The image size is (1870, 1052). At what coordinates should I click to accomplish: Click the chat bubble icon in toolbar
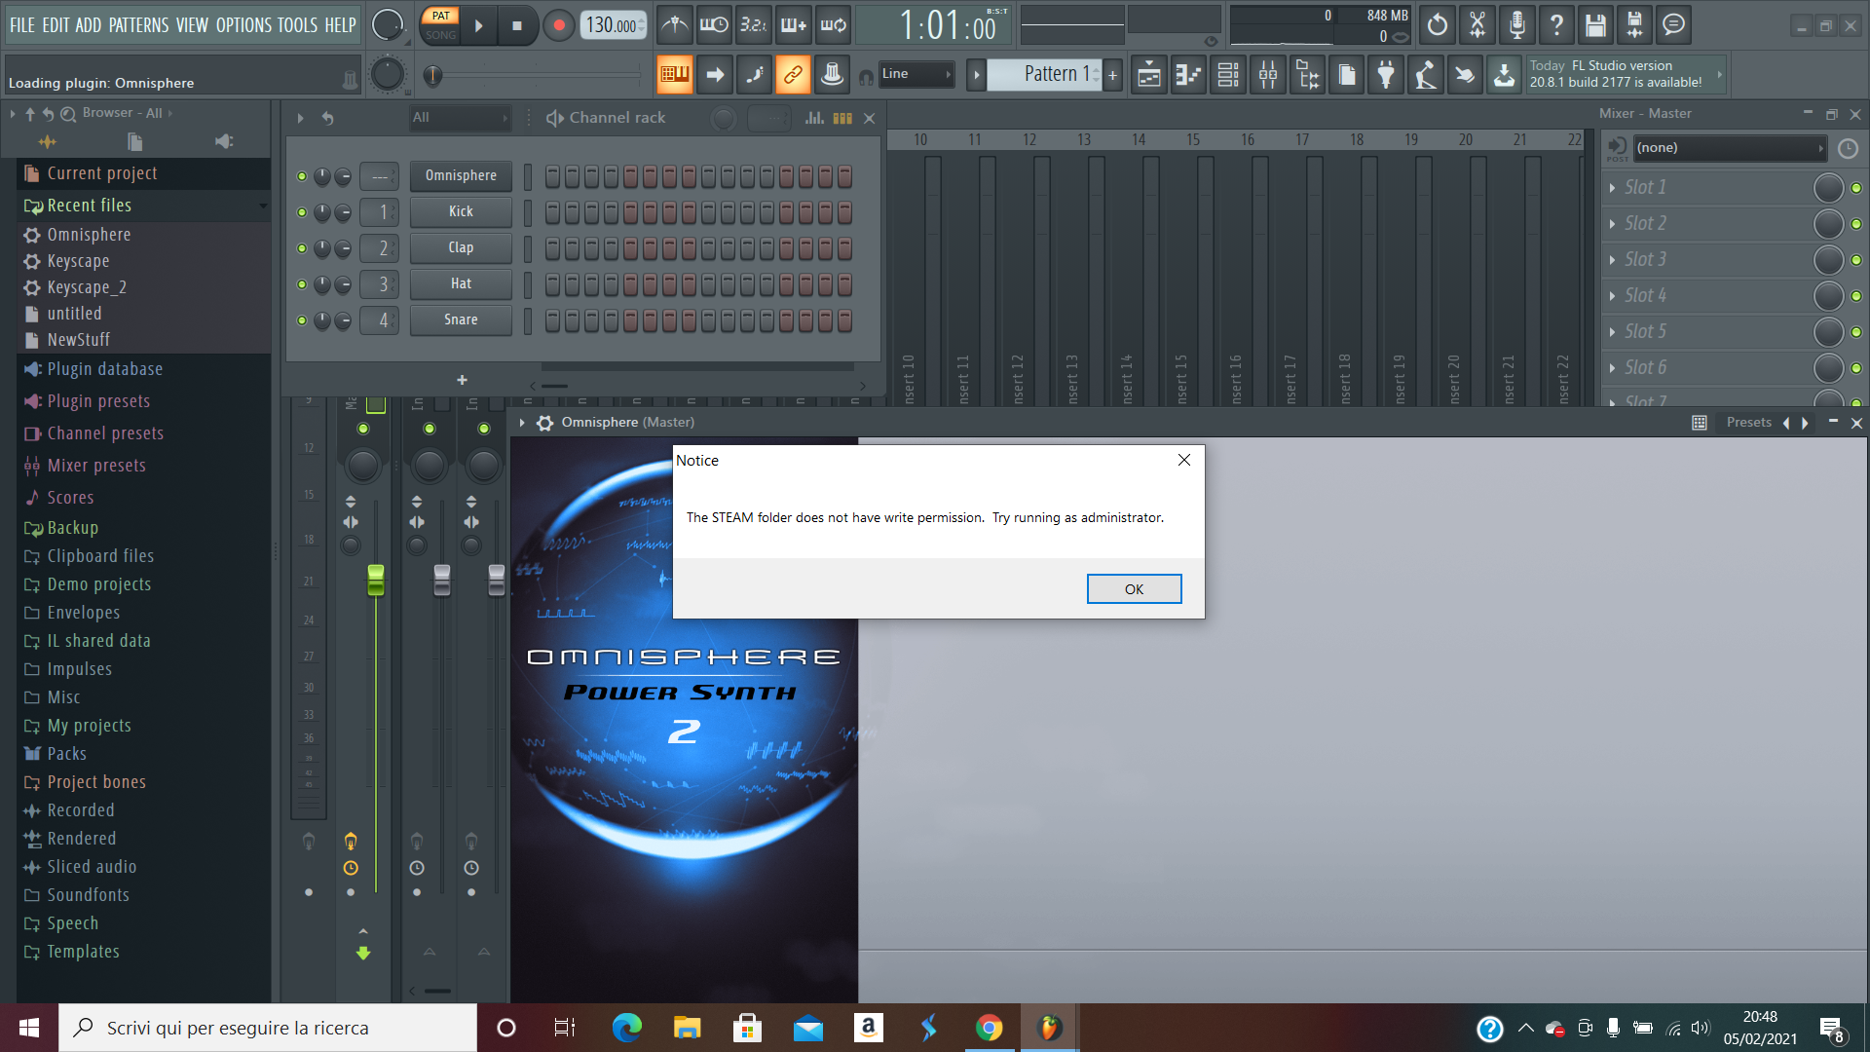pos(1674,25)
